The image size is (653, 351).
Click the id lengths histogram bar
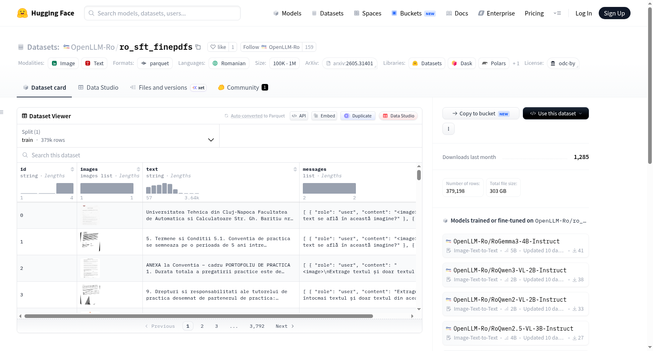(x=65, y=188)
